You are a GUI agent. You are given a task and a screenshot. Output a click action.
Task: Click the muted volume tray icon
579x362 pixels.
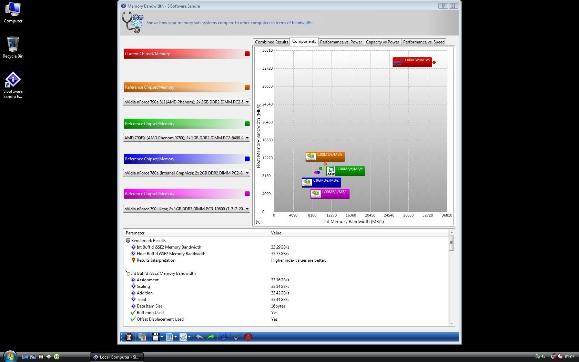tap(560, 356)
